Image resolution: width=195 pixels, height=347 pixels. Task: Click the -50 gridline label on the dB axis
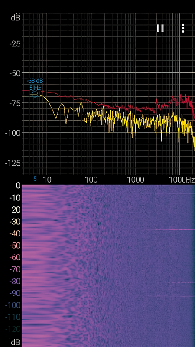(x=15, y=73)
